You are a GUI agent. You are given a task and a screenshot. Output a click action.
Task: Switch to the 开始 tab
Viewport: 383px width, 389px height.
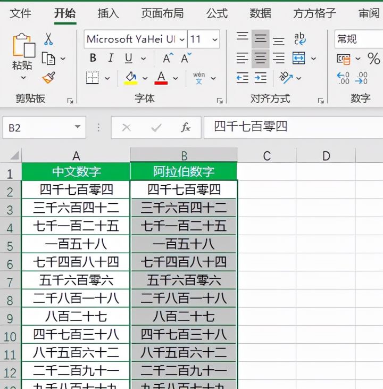pyautogui.click(x=65, y=13)
